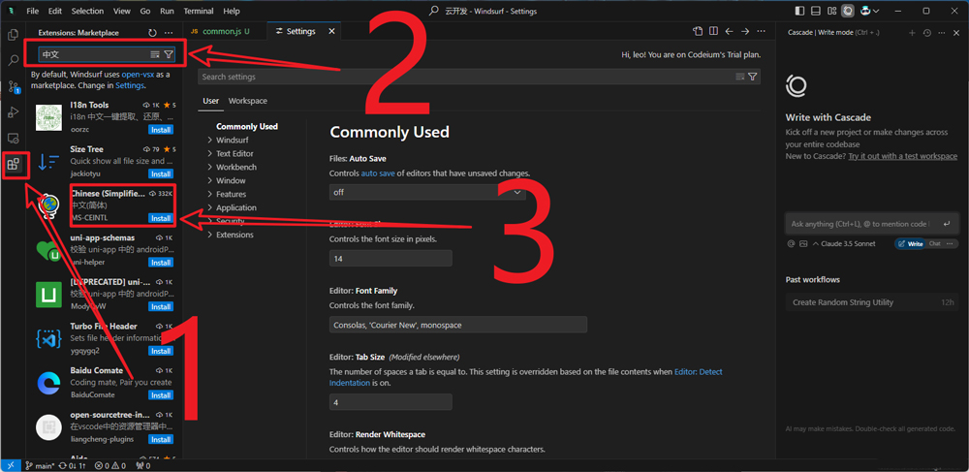Toggle Cascade to Chat mode
The width and height of the screenshot is (969, 472).
coord(935,244)
